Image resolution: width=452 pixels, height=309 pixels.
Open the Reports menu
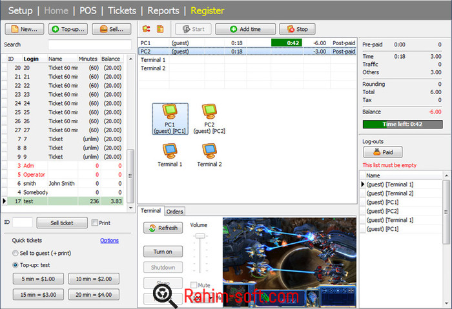coord(162,10)
